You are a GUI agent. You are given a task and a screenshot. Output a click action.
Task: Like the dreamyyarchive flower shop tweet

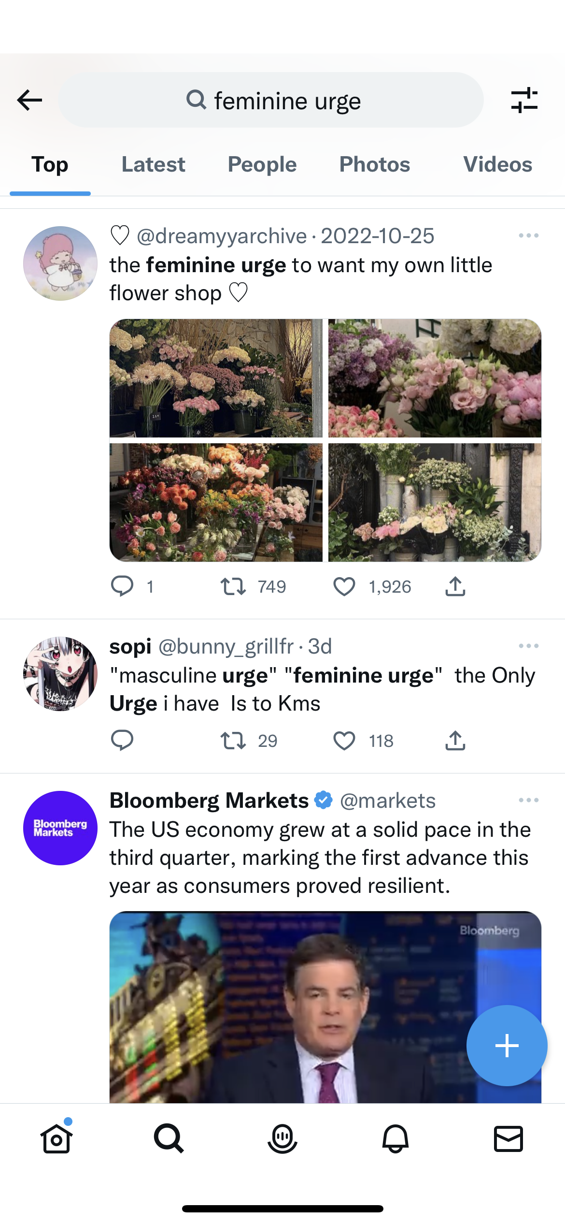coord(344,587)
